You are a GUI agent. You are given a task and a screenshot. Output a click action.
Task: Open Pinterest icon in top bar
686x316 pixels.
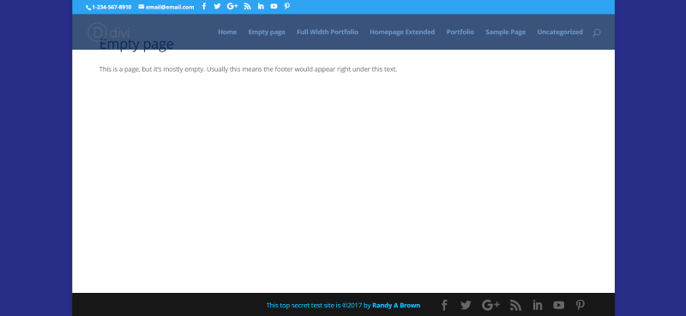point(287,6)
